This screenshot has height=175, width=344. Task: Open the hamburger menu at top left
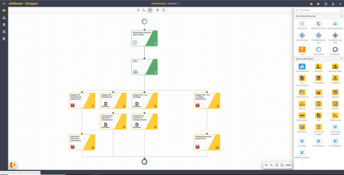tap(4, 3)
